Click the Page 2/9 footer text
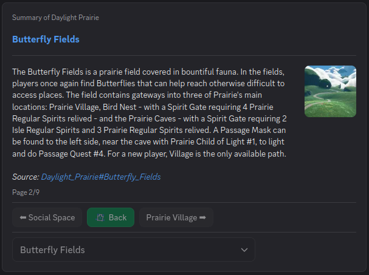This screenshot has width=369, height=275. 26,192
